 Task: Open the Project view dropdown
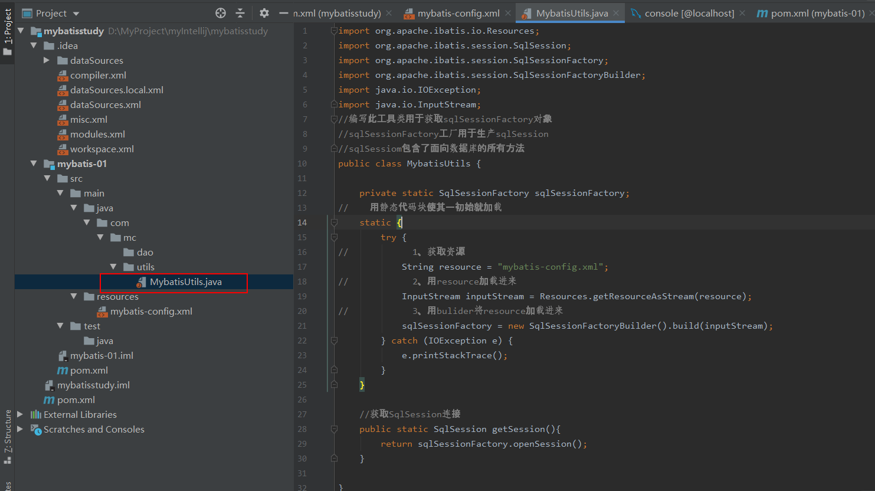[76, 14]
